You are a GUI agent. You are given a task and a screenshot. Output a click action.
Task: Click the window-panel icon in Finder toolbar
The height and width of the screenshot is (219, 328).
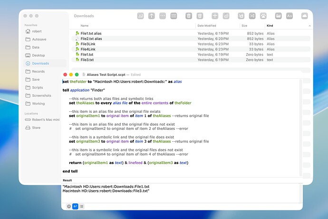[x=278, y=16]
